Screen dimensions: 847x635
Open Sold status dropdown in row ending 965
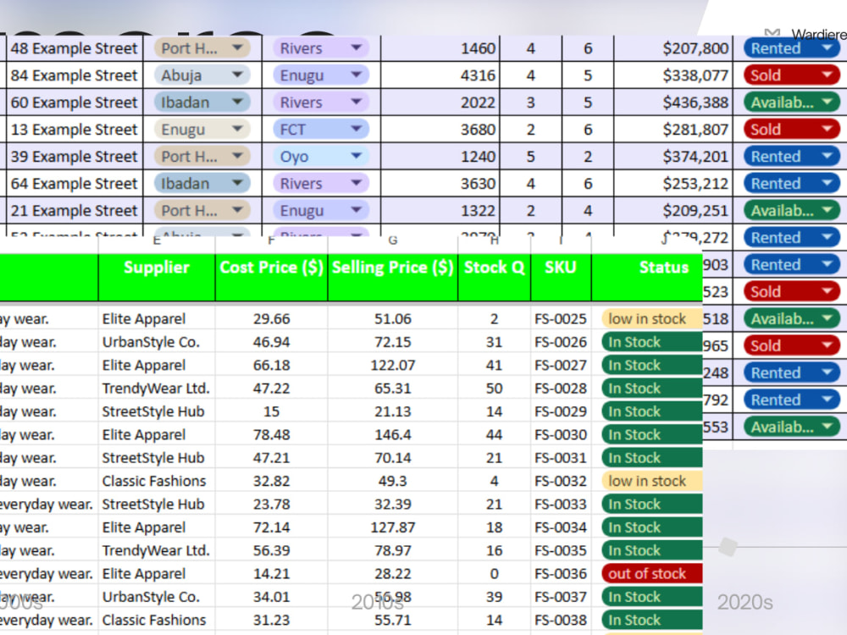click(792, 345)
